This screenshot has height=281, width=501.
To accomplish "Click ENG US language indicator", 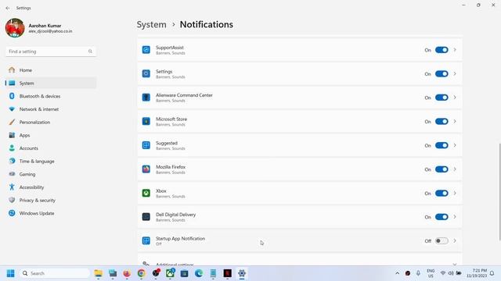I will pyautogui.click(x=431, y=273).
